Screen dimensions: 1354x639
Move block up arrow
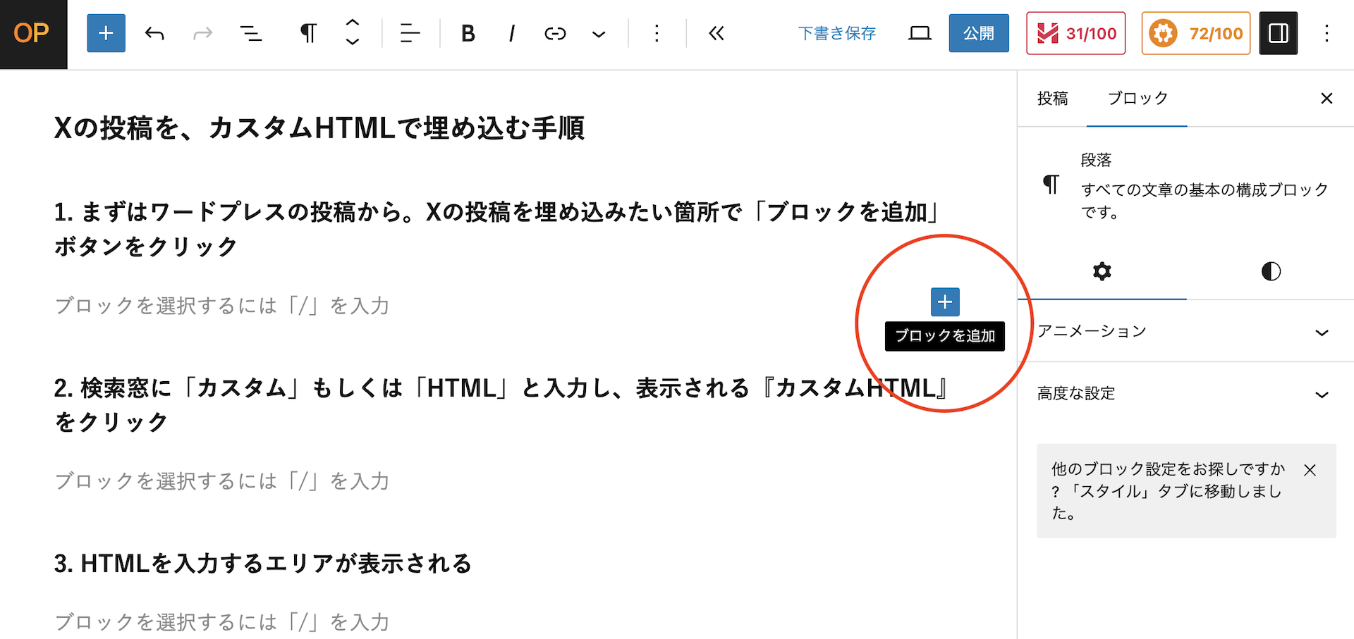353,23
